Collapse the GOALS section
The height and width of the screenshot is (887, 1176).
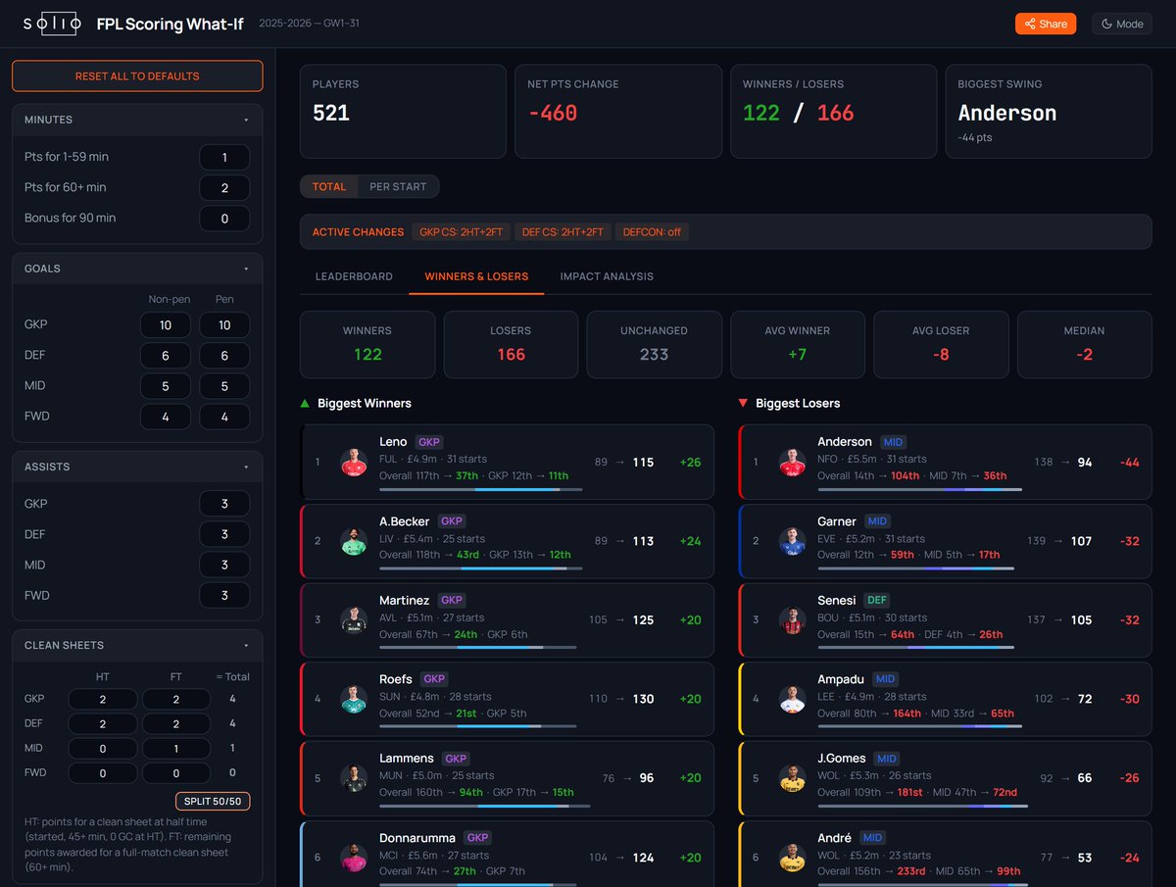(137, 269)
